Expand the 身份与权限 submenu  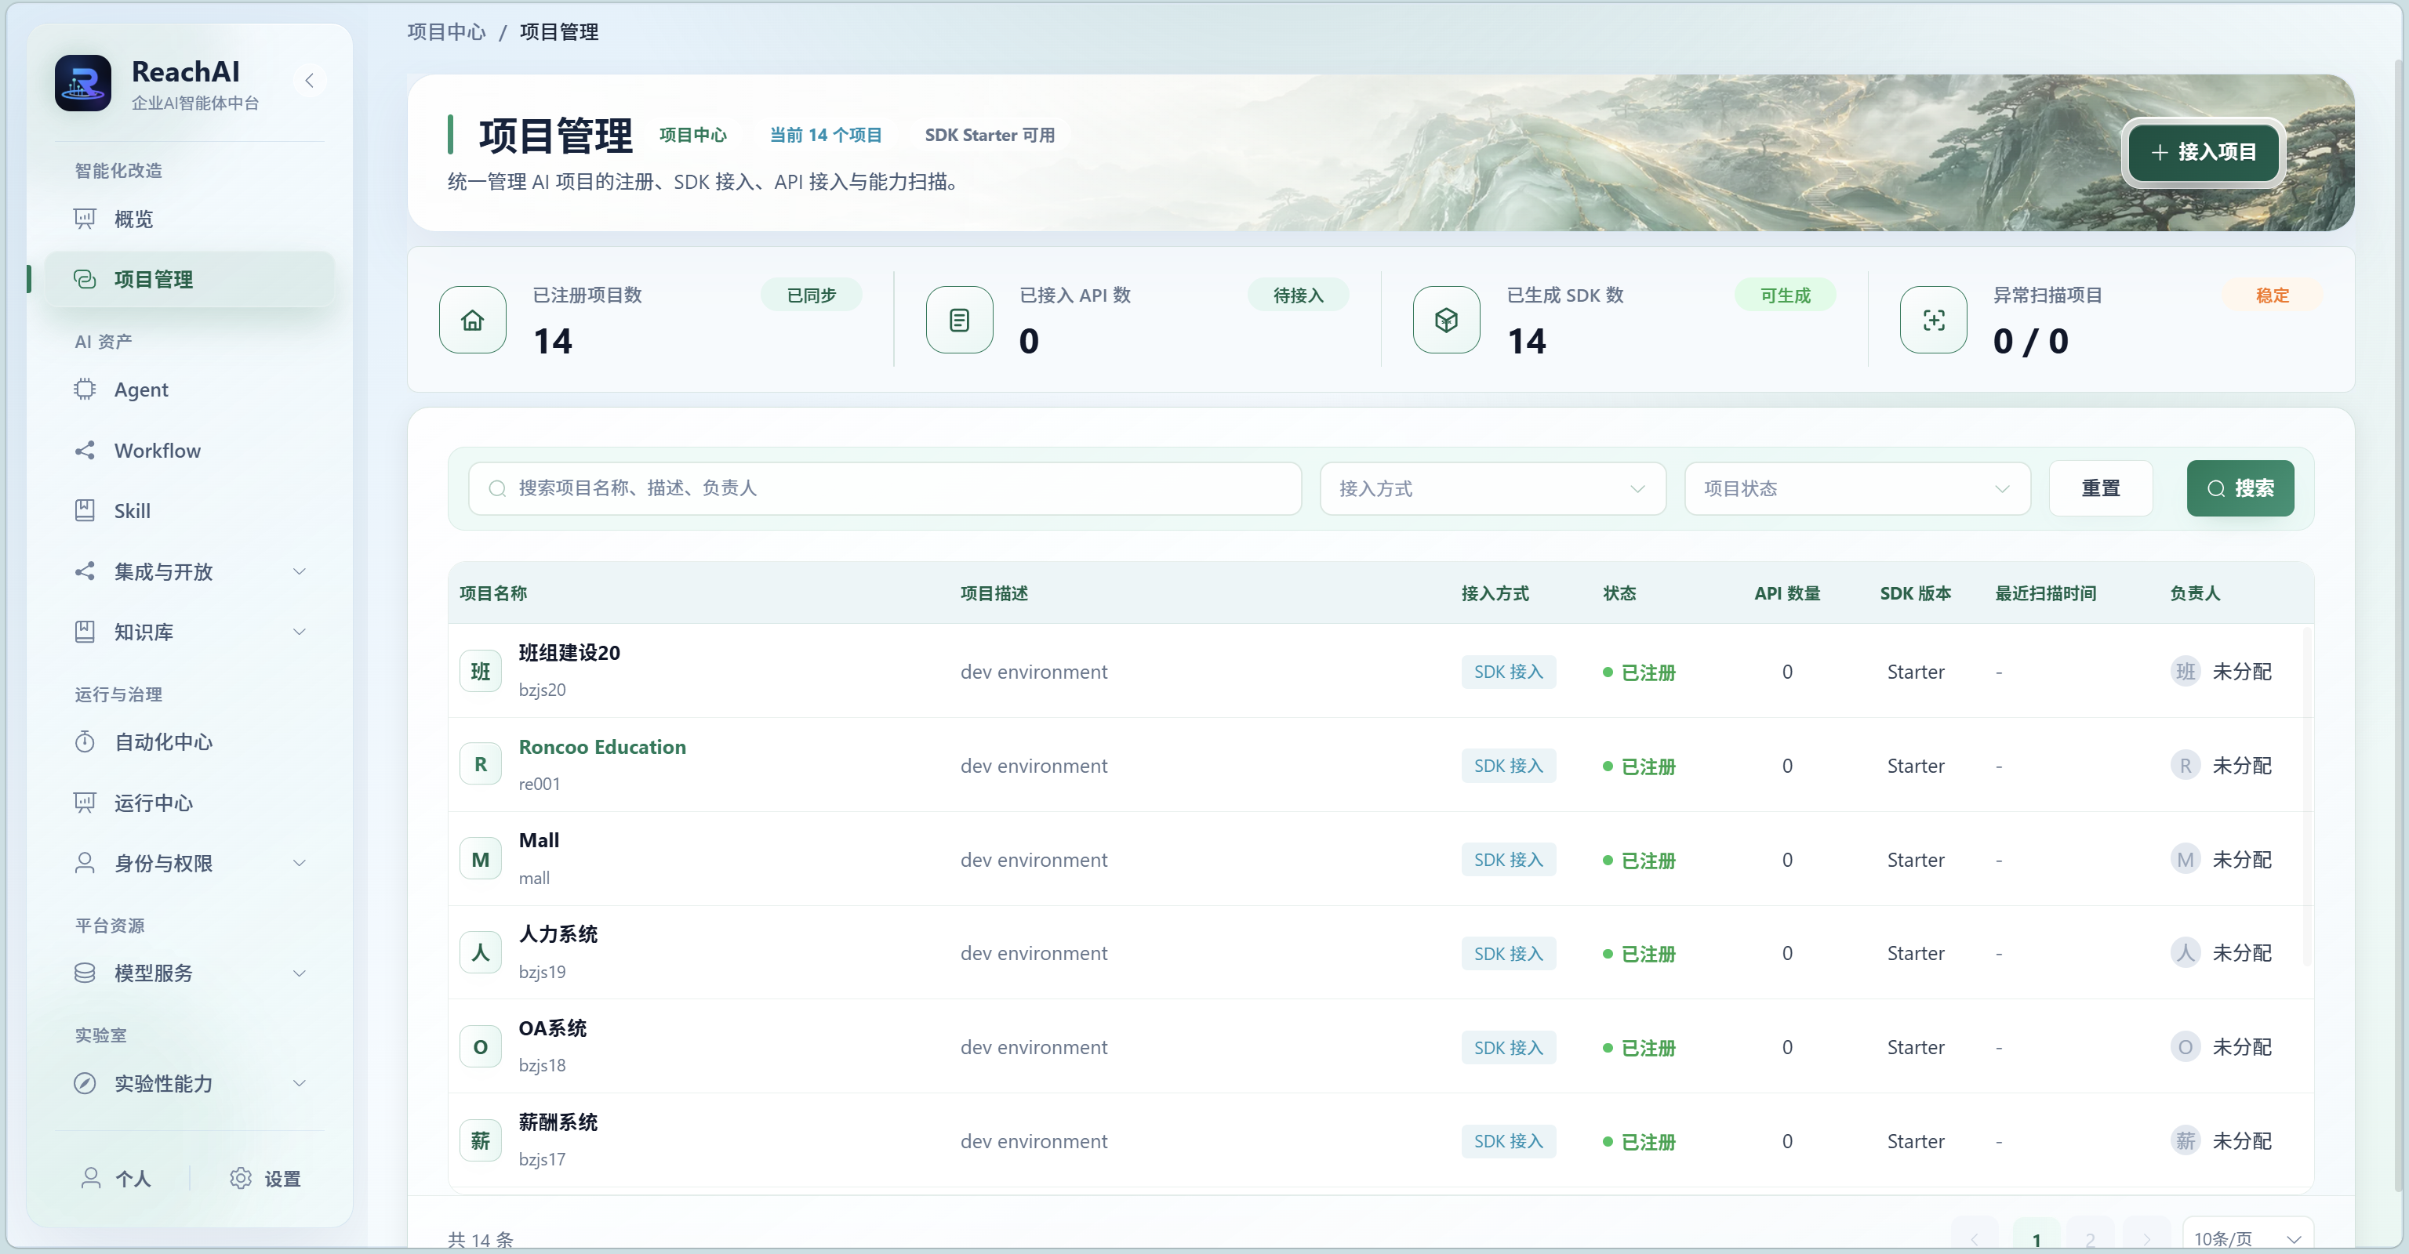pyautogui.click(x=190, y=864)
